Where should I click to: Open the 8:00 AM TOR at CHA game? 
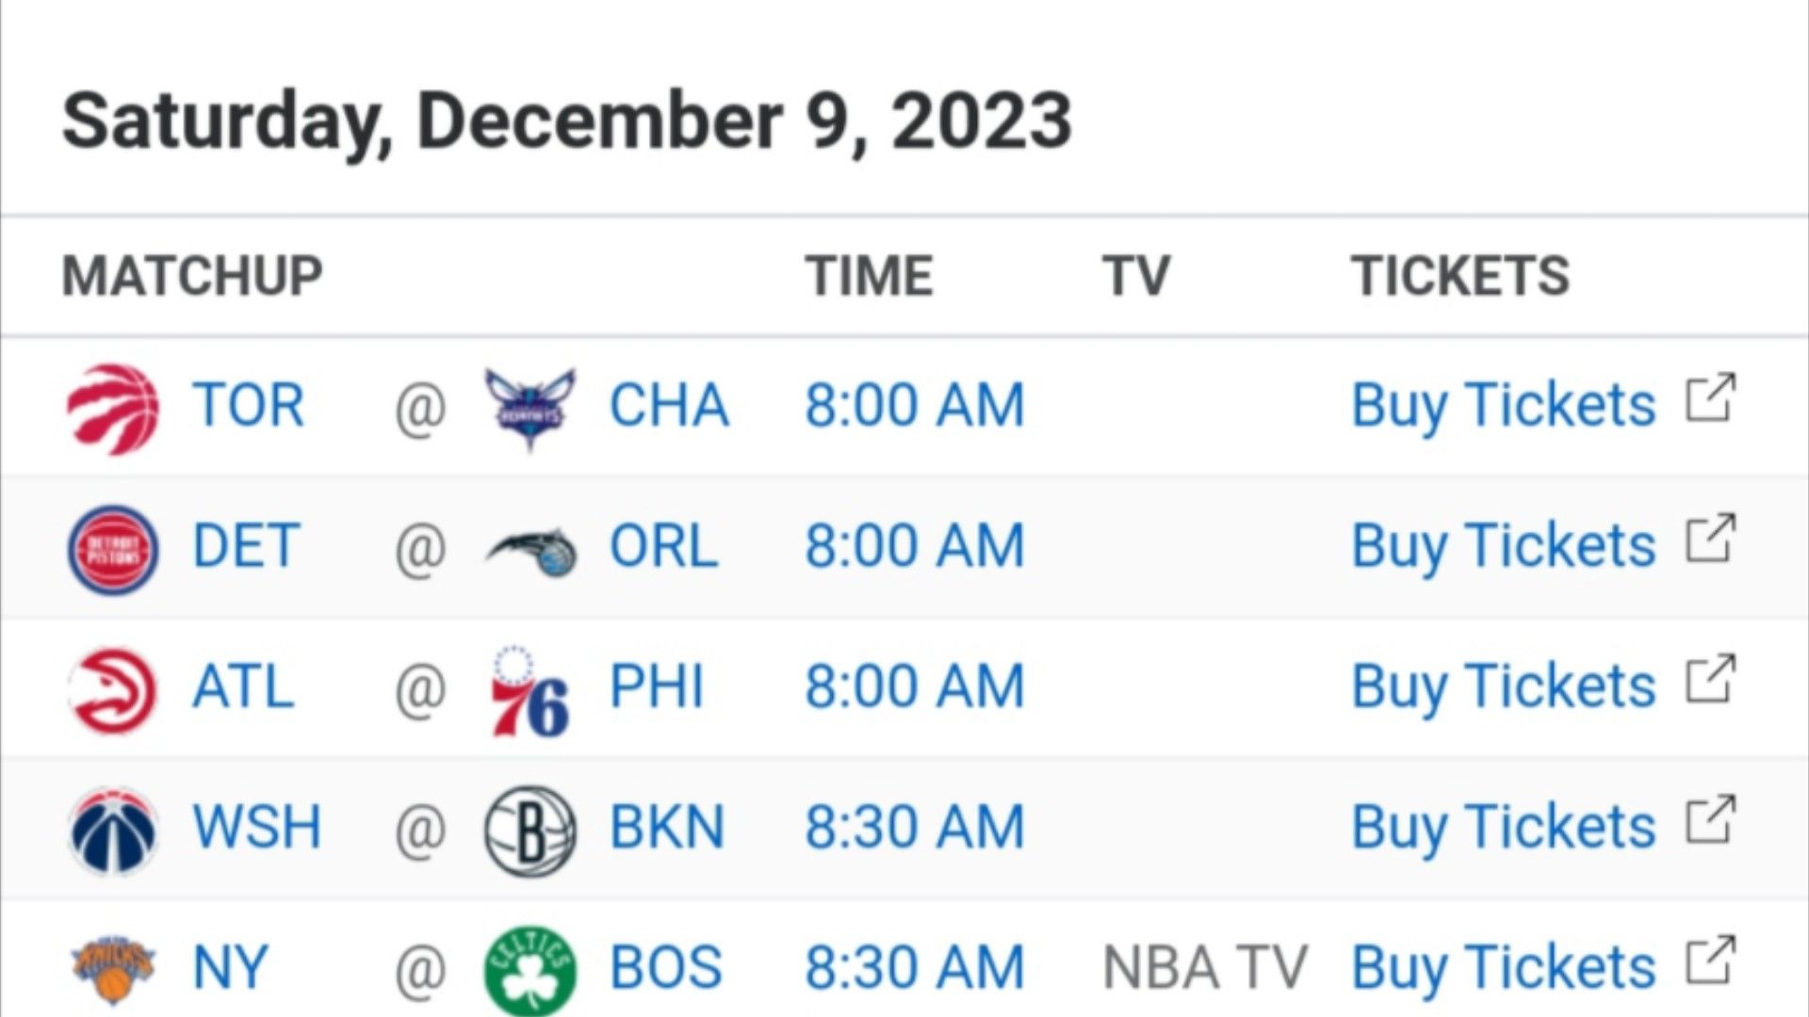[915, 406]
